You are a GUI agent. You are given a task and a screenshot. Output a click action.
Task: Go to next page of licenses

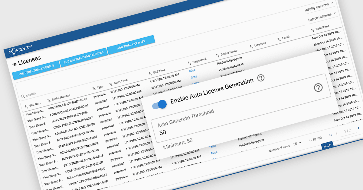point(358,128)
